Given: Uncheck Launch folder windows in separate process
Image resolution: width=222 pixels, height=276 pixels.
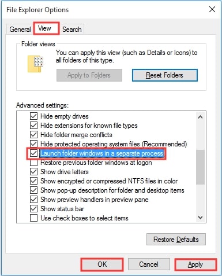Looking at the screenshot, I should click(x=33, y=153).
